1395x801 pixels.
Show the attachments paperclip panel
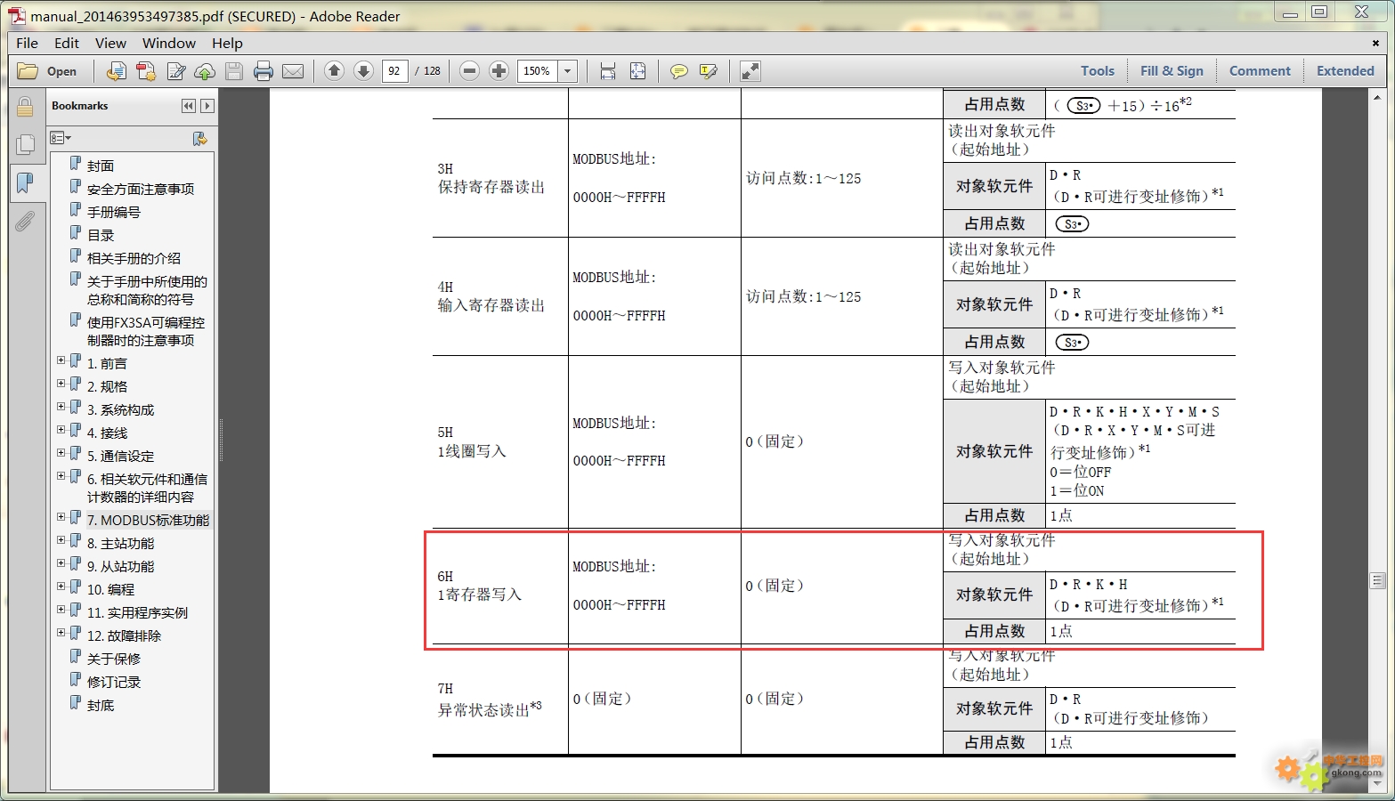tap(25, 221)
